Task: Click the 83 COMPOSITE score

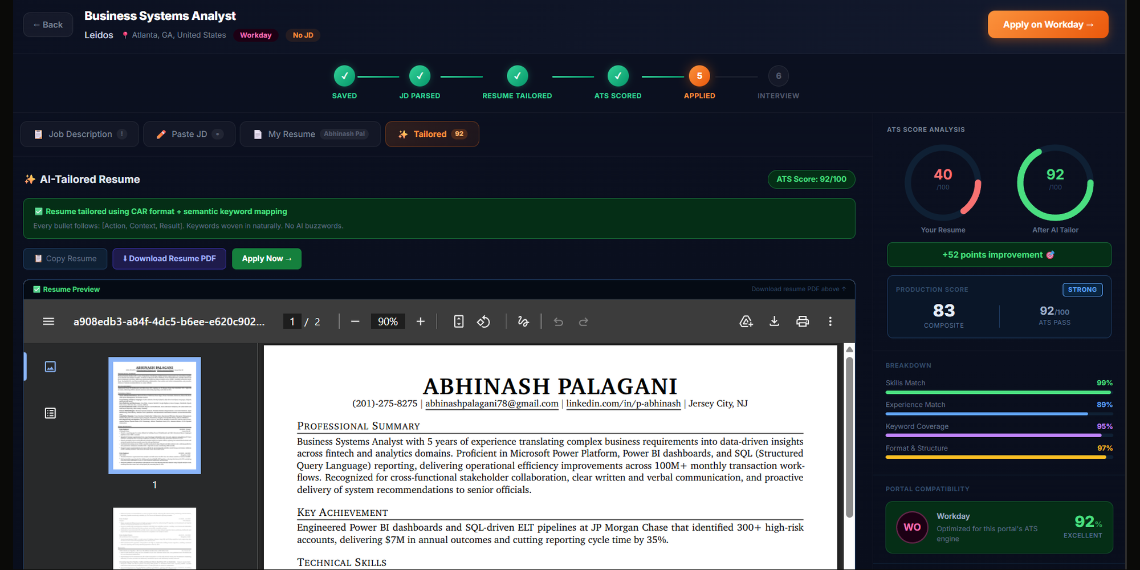Action: 944,315
